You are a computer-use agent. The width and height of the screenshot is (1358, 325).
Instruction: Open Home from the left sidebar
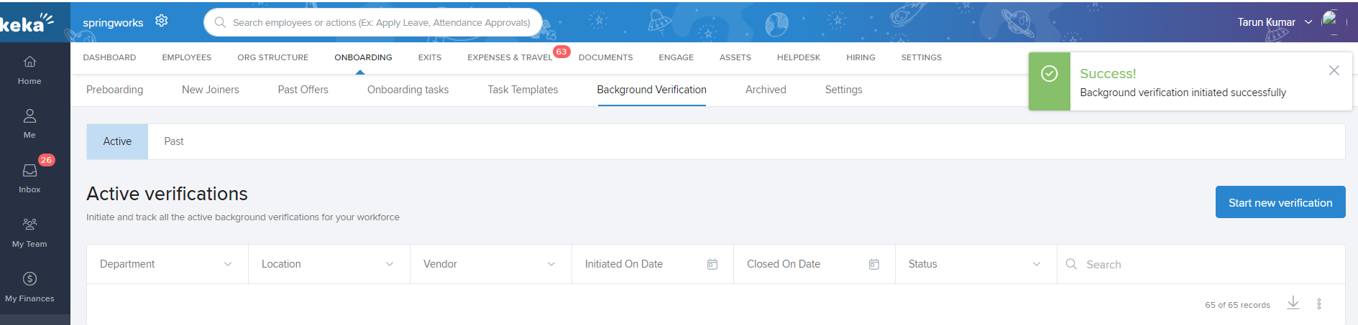29,70
